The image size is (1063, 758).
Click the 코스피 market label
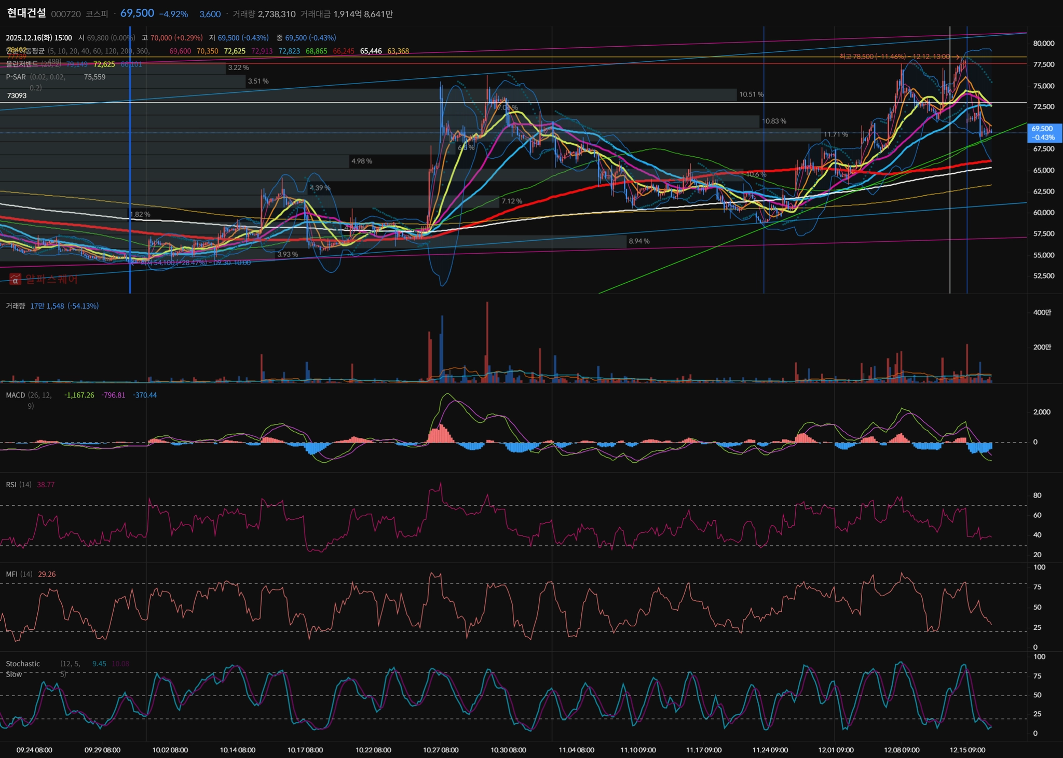[x=97, y=14]
